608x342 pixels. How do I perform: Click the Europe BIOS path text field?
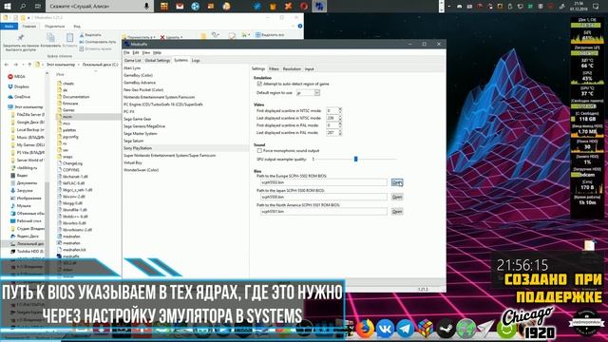tap(323, 182)
